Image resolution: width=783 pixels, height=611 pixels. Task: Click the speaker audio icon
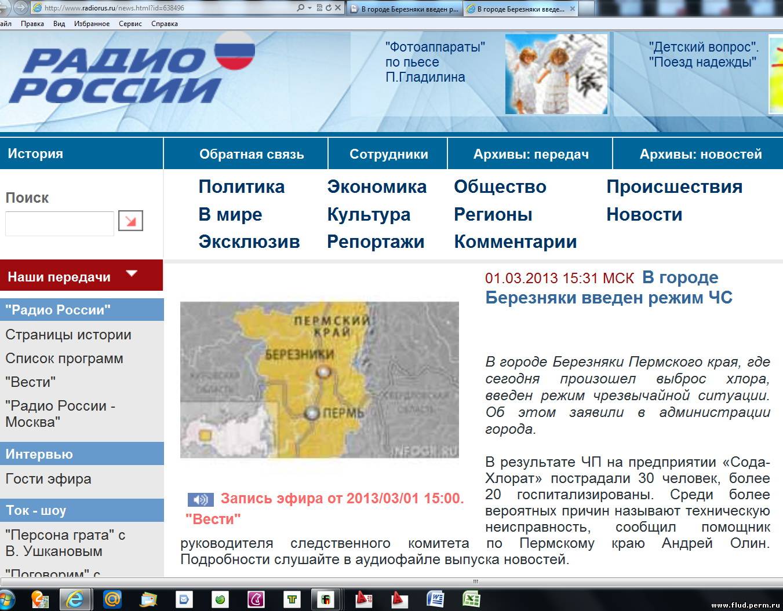point(201,499)
